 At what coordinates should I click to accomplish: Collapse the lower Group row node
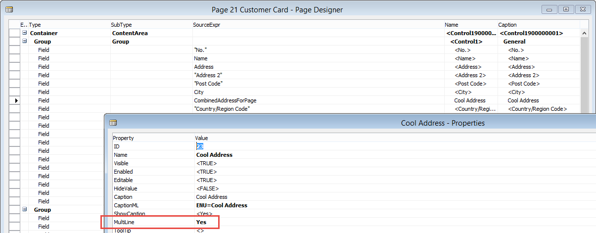pyautogui.click(x=24, y=210)
